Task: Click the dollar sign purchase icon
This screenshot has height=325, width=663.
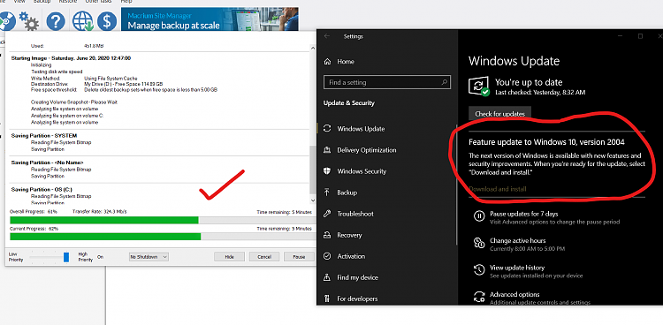Action: (x=107, y=21)
